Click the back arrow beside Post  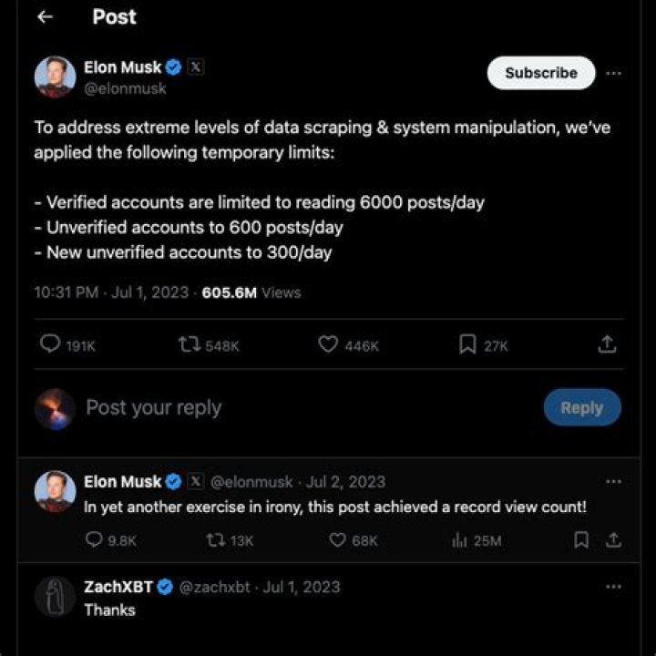pos(46,17)
